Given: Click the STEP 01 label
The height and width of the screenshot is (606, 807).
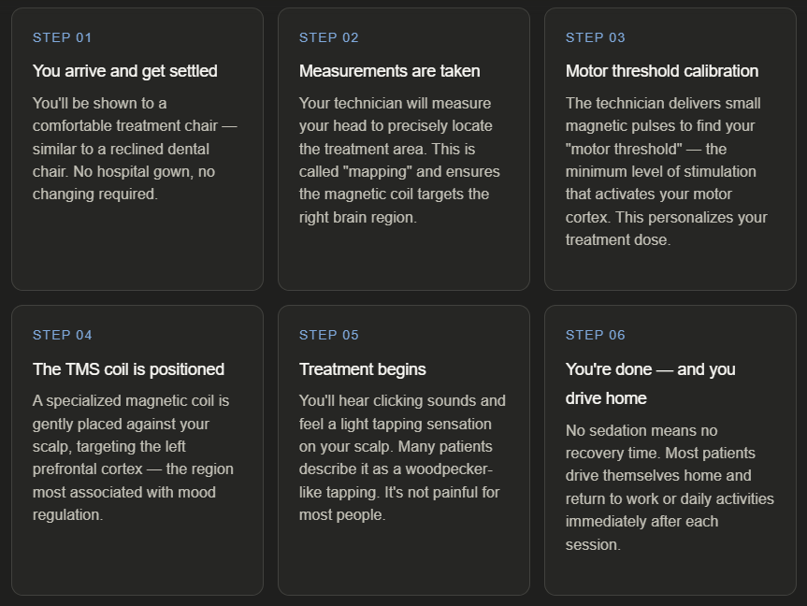Looking at the screenshot, I should [x=63, y=37].
